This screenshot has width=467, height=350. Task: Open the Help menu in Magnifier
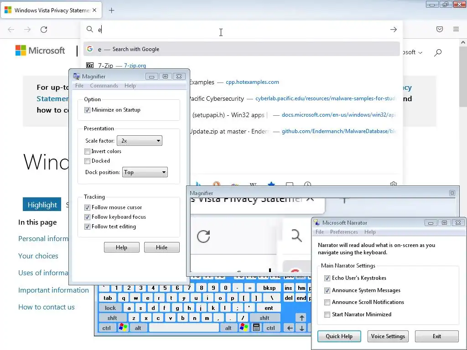[130, 86]
